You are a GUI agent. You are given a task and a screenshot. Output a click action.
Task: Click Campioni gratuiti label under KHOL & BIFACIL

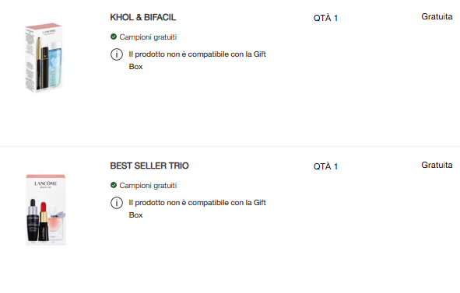click(x=148, y=37)
